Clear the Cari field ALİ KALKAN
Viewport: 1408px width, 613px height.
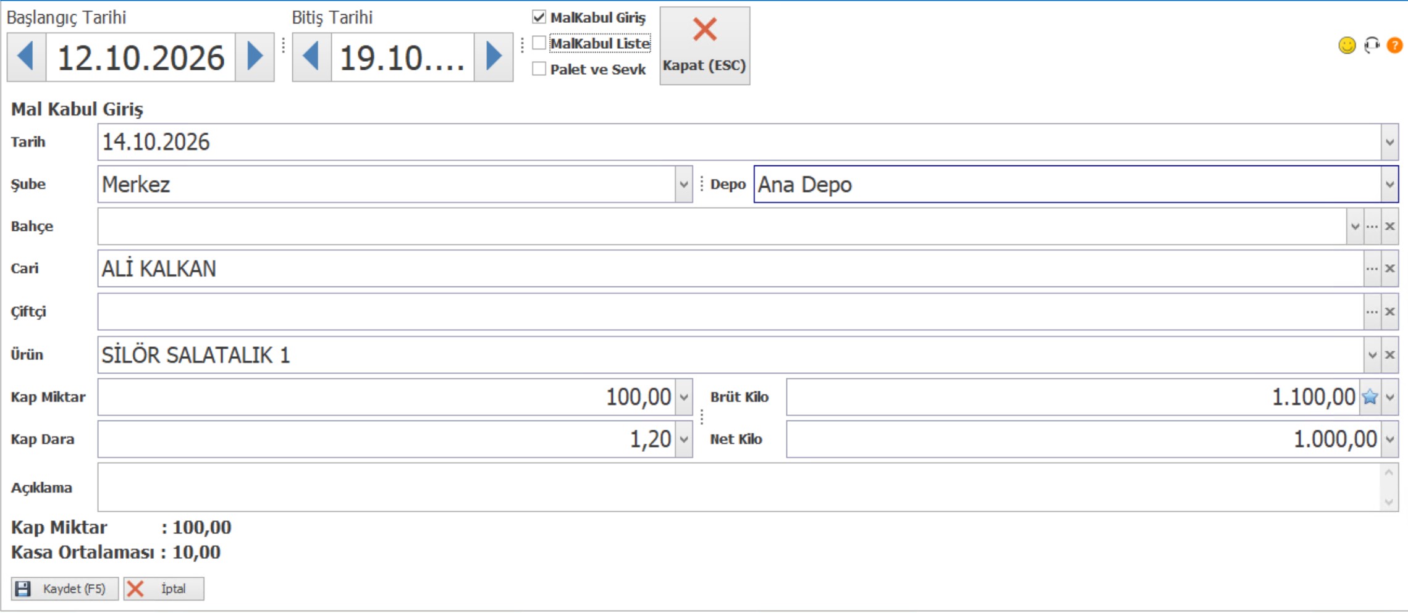(x=1389, y=269)
